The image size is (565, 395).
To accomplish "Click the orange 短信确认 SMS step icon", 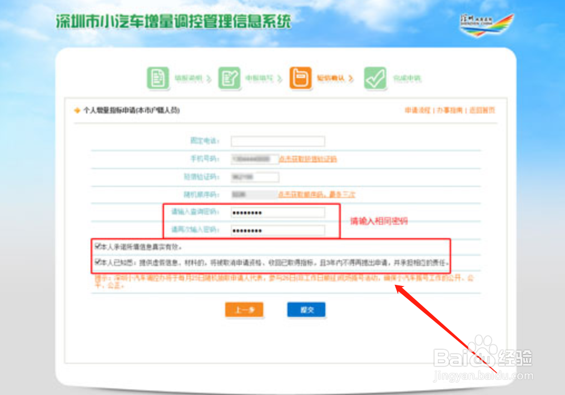I will click(301, 78).
